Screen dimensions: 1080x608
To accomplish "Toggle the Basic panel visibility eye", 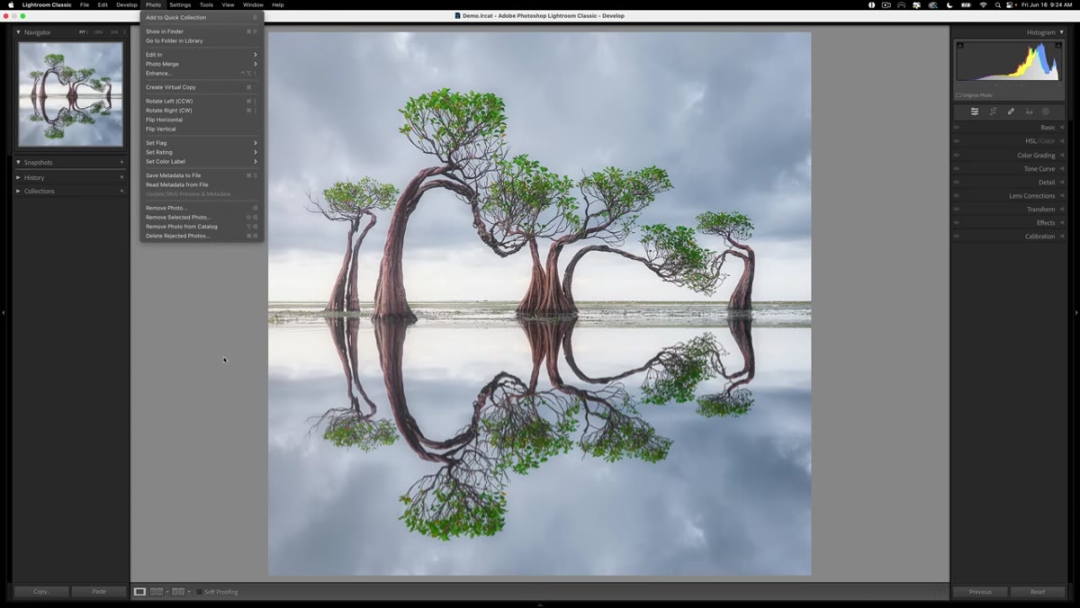I will click(957, 128).
